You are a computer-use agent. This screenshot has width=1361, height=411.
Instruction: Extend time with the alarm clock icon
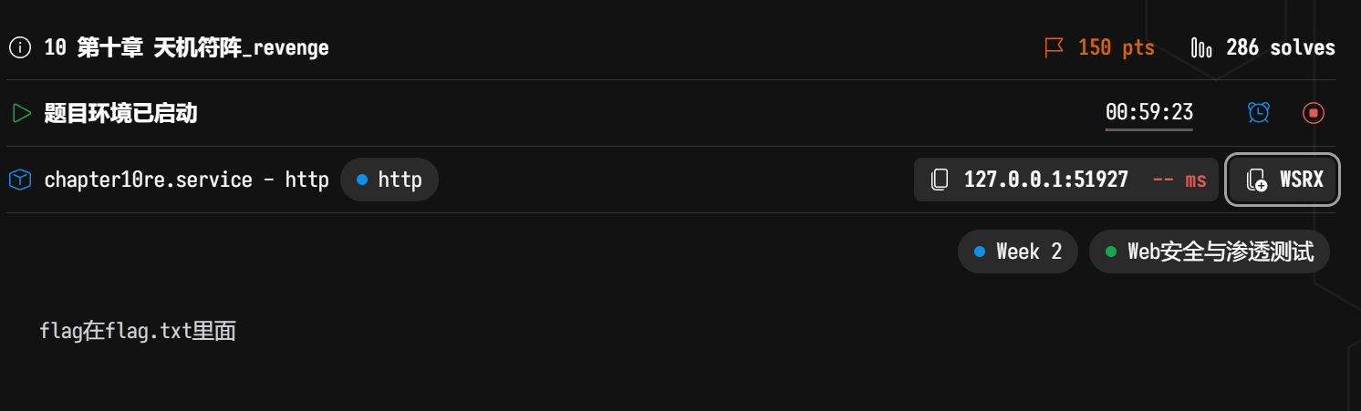pyautogui.click(x=1259, y=113)
